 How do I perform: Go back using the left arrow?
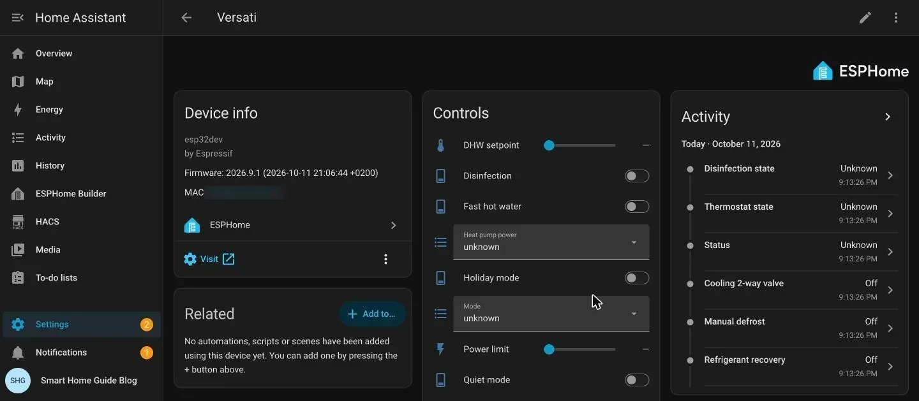click(186, 18)
